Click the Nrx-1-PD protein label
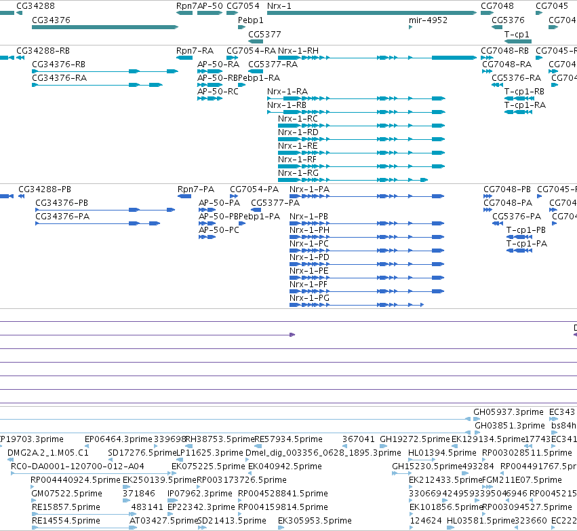This screenshot has width=577, height=531. click(x=309, y=257)
